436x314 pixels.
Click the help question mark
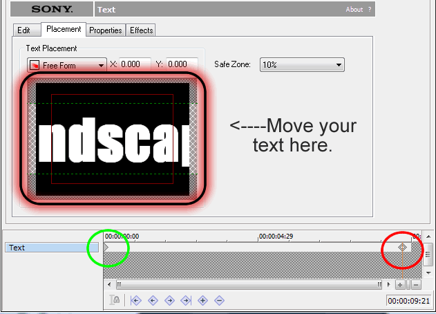tap(370, 10)
